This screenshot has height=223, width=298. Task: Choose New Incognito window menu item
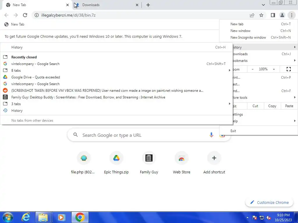259,37
